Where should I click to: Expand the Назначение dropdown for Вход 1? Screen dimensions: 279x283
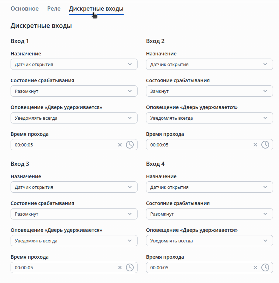click(x=74, y=64)
